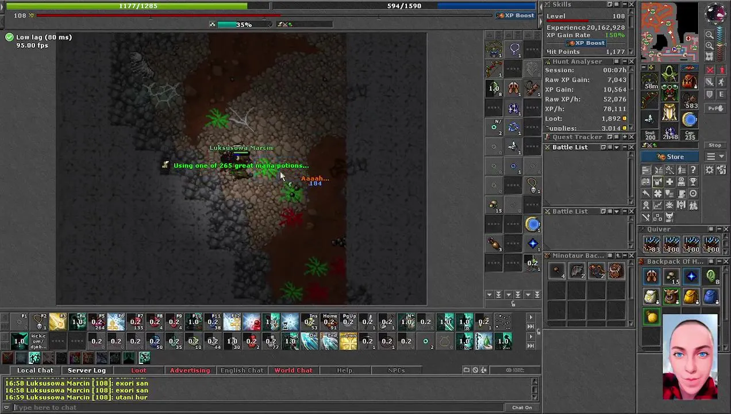Collapse the Hunt Analyser panel
Screen dimensions: 731x414
coord(624,62)
